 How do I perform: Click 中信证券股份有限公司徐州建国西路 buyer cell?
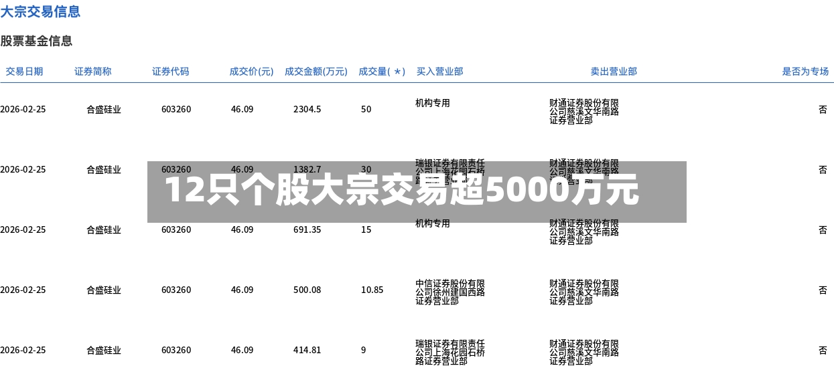450,292
